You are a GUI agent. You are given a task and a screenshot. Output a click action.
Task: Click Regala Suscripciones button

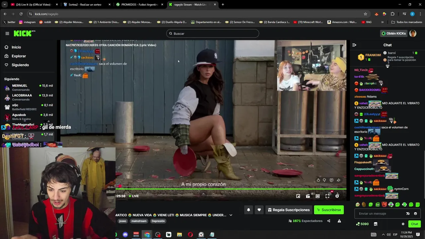pyautogui.click(x=289, y=210)
